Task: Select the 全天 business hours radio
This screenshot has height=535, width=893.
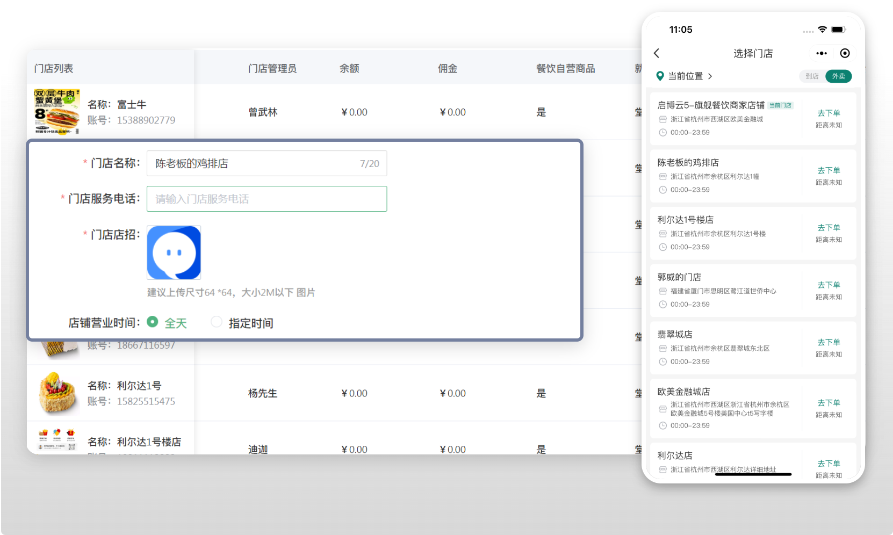Action: (x=153, y=322)
